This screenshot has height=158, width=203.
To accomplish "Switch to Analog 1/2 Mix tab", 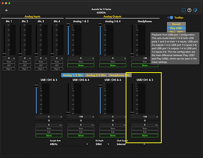I will 73,75.
